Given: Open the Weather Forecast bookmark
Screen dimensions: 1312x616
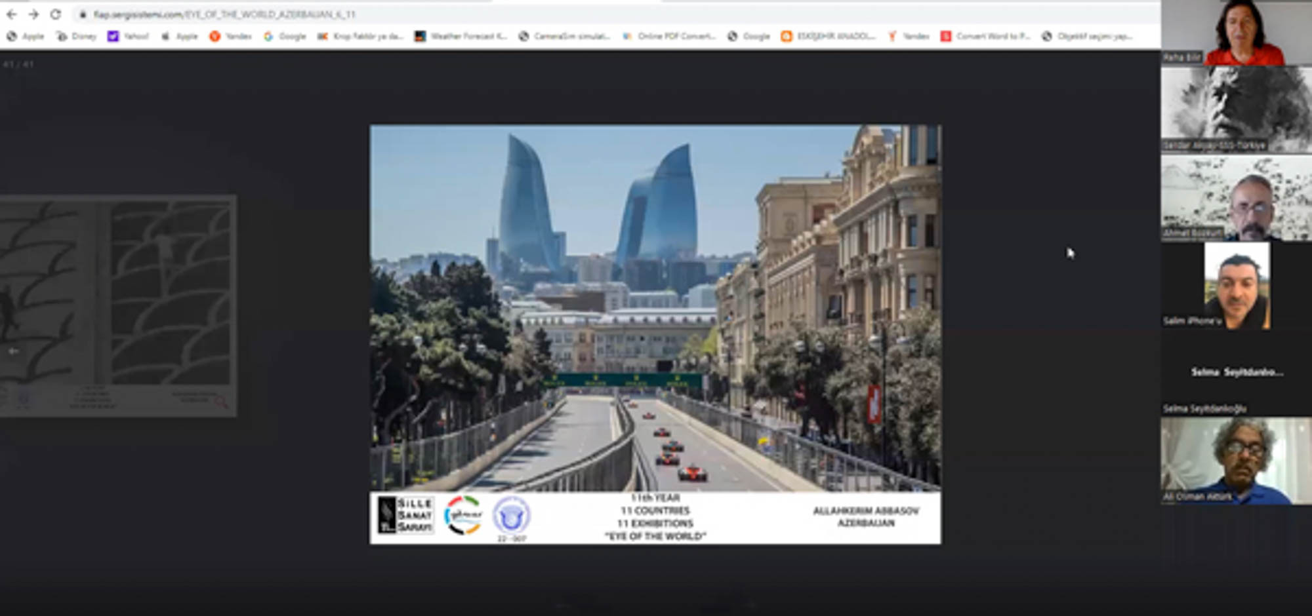Looking at the screenshot, I should click(461, 36).
